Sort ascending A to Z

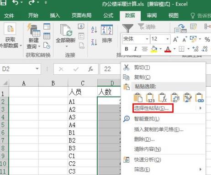click(x=94, y=30)
